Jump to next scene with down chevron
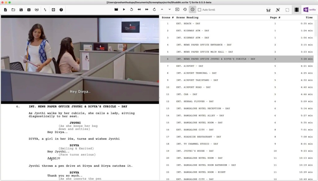318x181 pixels. tap(170, 10)
